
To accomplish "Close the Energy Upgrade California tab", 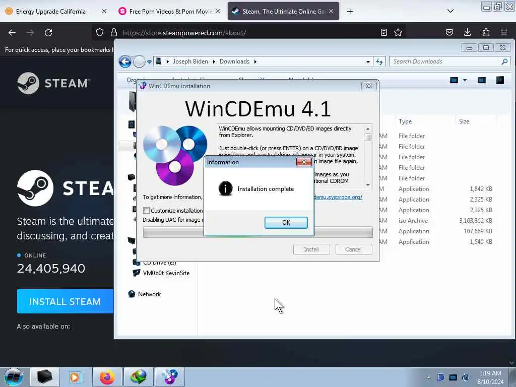I will tap(104, 11).
